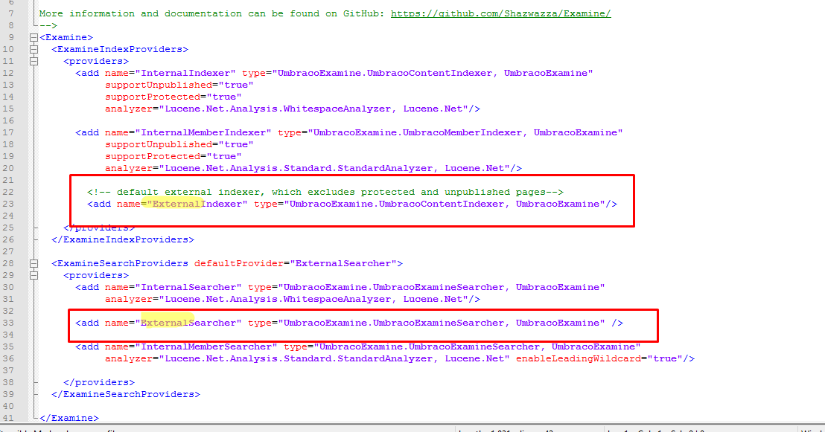The width and height of the screenshot is (825, 432).
Task: Click the StandardAnalyzer value on line 20
Action: point(334,168)
